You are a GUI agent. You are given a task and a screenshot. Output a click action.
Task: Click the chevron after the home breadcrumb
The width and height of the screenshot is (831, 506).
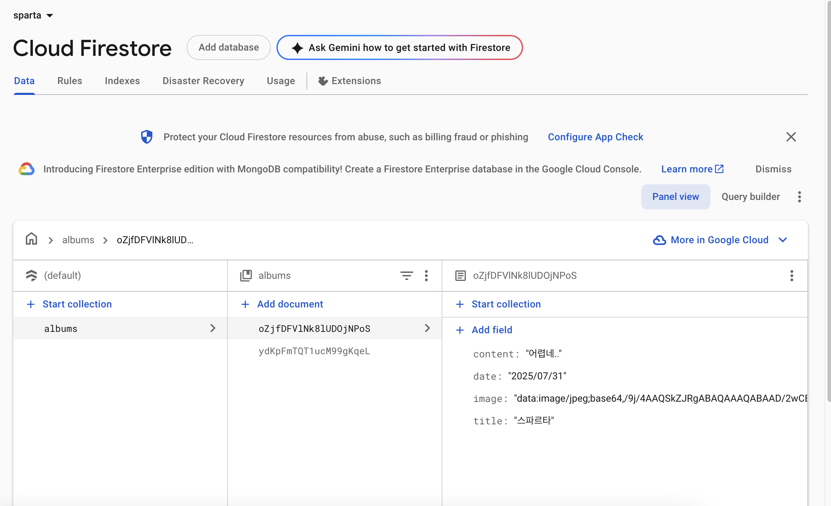[51, 240]
